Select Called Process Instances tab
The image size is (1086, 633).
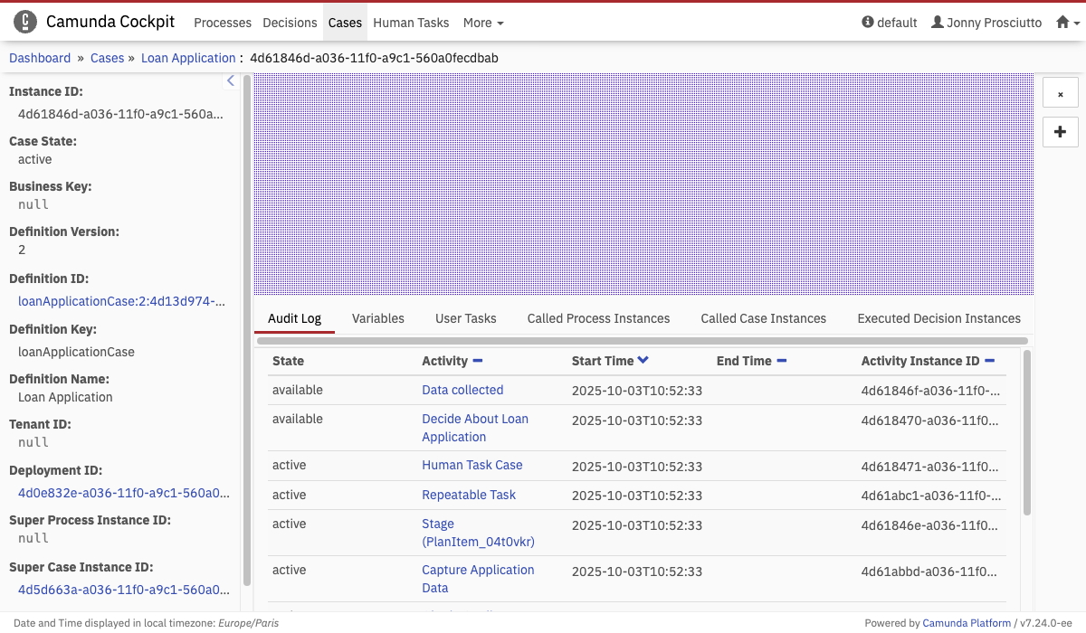[598, 318]
